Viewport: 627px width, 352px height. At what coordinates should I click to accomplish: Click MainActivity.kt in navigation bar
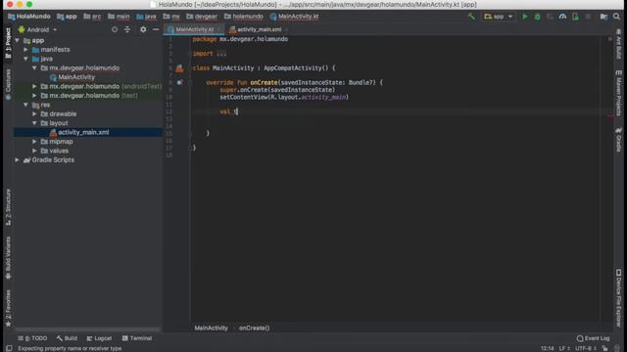pyautogui.click(x=294, y=17)
